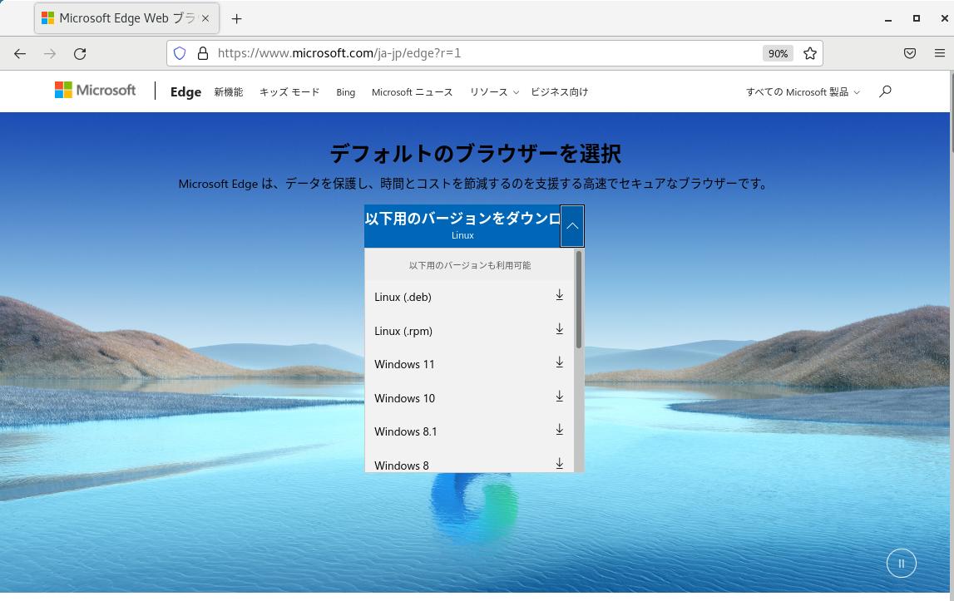Collapse the download version list chevron
Screen dimensions: 954x601
click(572, 225)
